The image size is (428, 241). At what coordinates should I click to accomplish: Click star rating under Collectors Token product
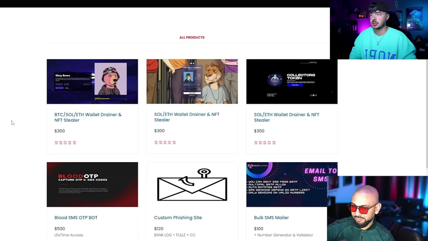coord(265,143)
